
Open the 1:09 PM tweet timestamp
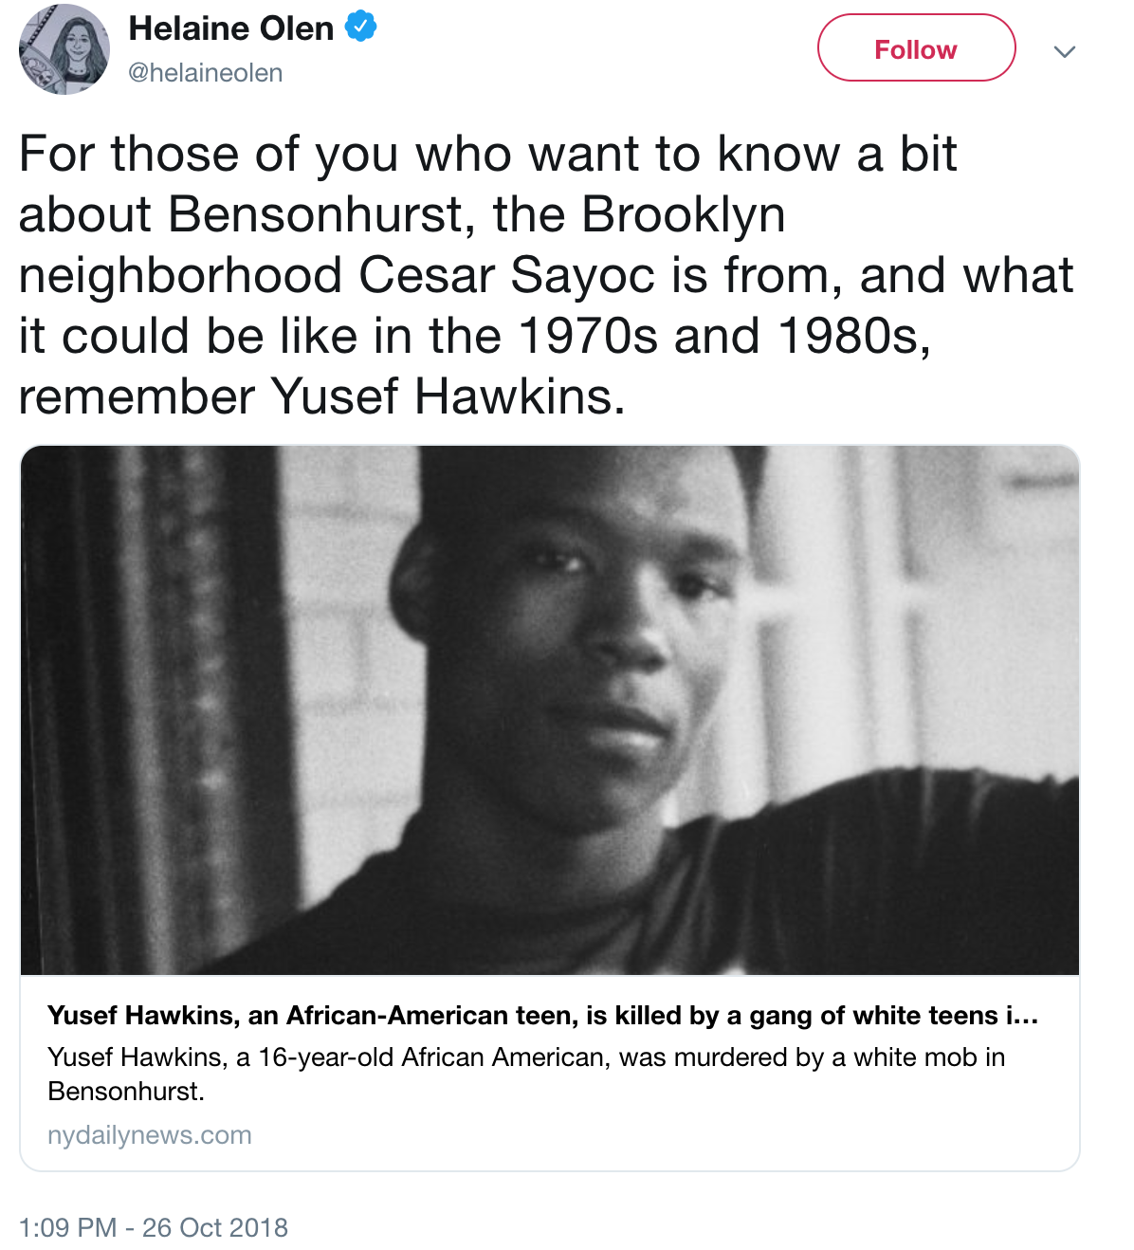pyautogui.click(x=67, y=1227)
